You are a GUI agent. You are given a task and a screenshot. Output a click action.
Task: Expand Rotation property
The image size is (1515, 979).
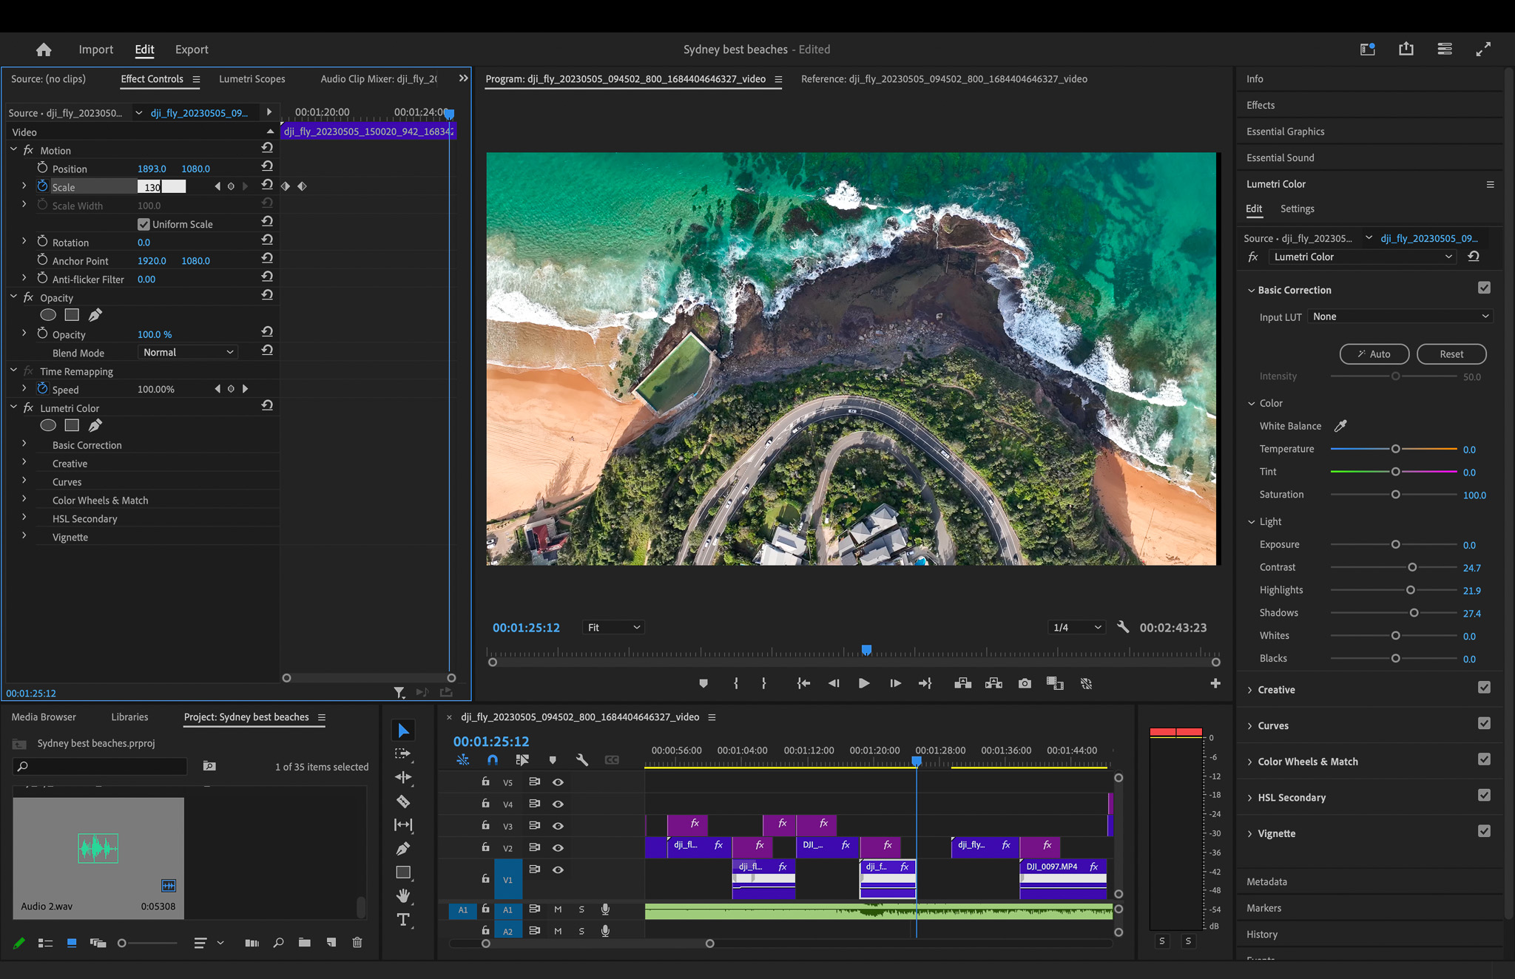click(x=24, y=241)
